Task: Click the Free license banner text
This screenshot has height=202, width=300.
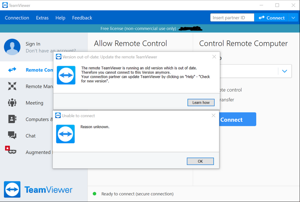Action: (x=138, y=28)
